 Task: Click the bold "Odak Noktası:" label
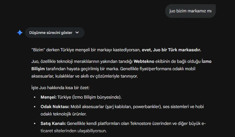pos(55,107)
